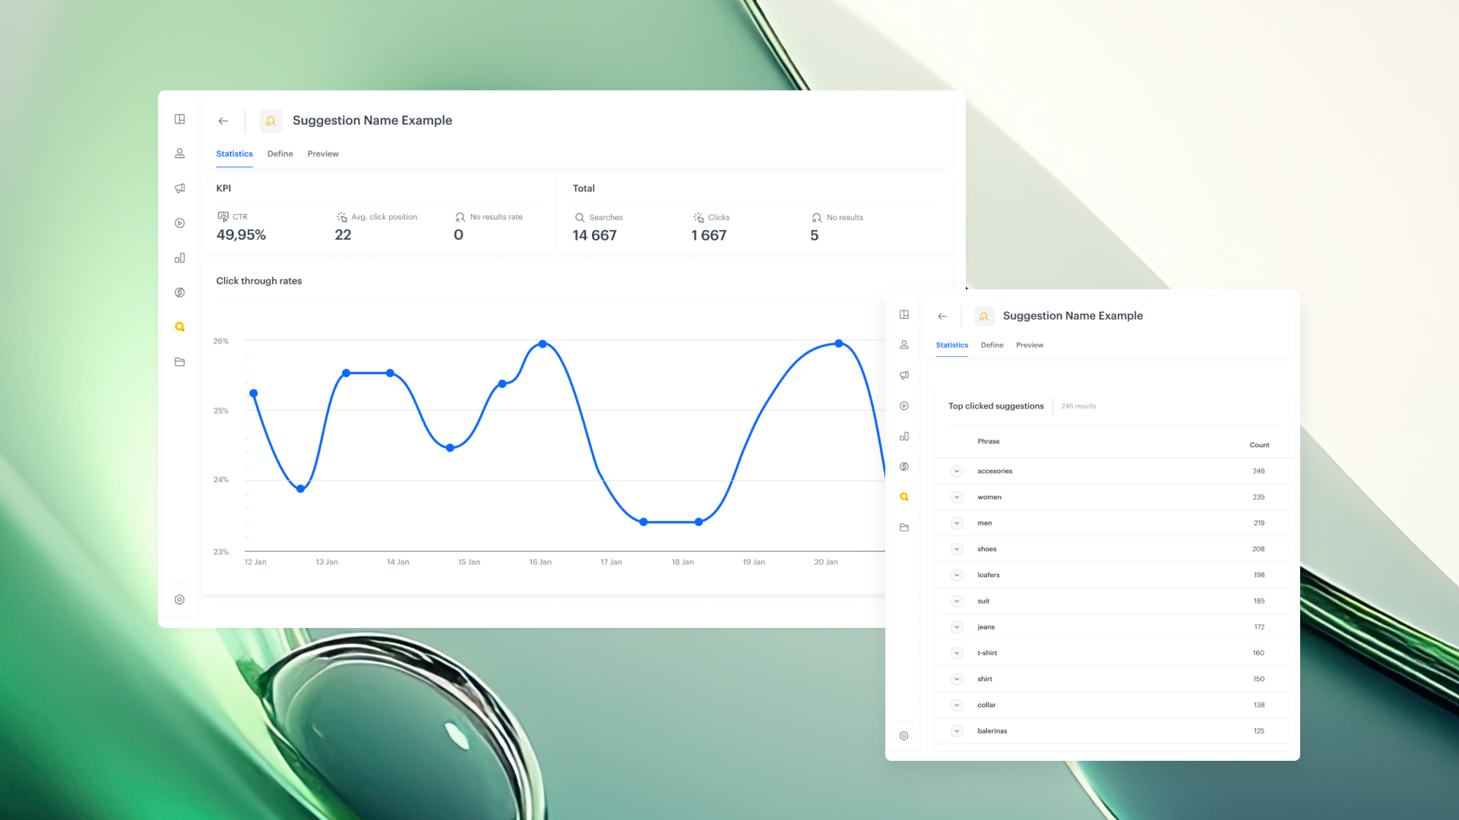Viewport: 1459px width, 820px height.
Task: Click the highlighted yellow search icon in the left sidebar
Action: tap(179, 327)
